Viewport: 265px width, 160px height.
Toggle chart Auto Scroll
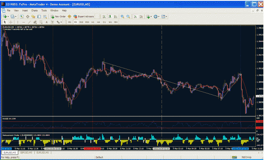(135, 17)
